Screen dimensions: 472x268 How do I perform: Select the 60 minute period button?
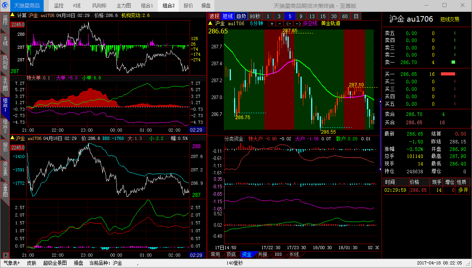click(345, 16)
